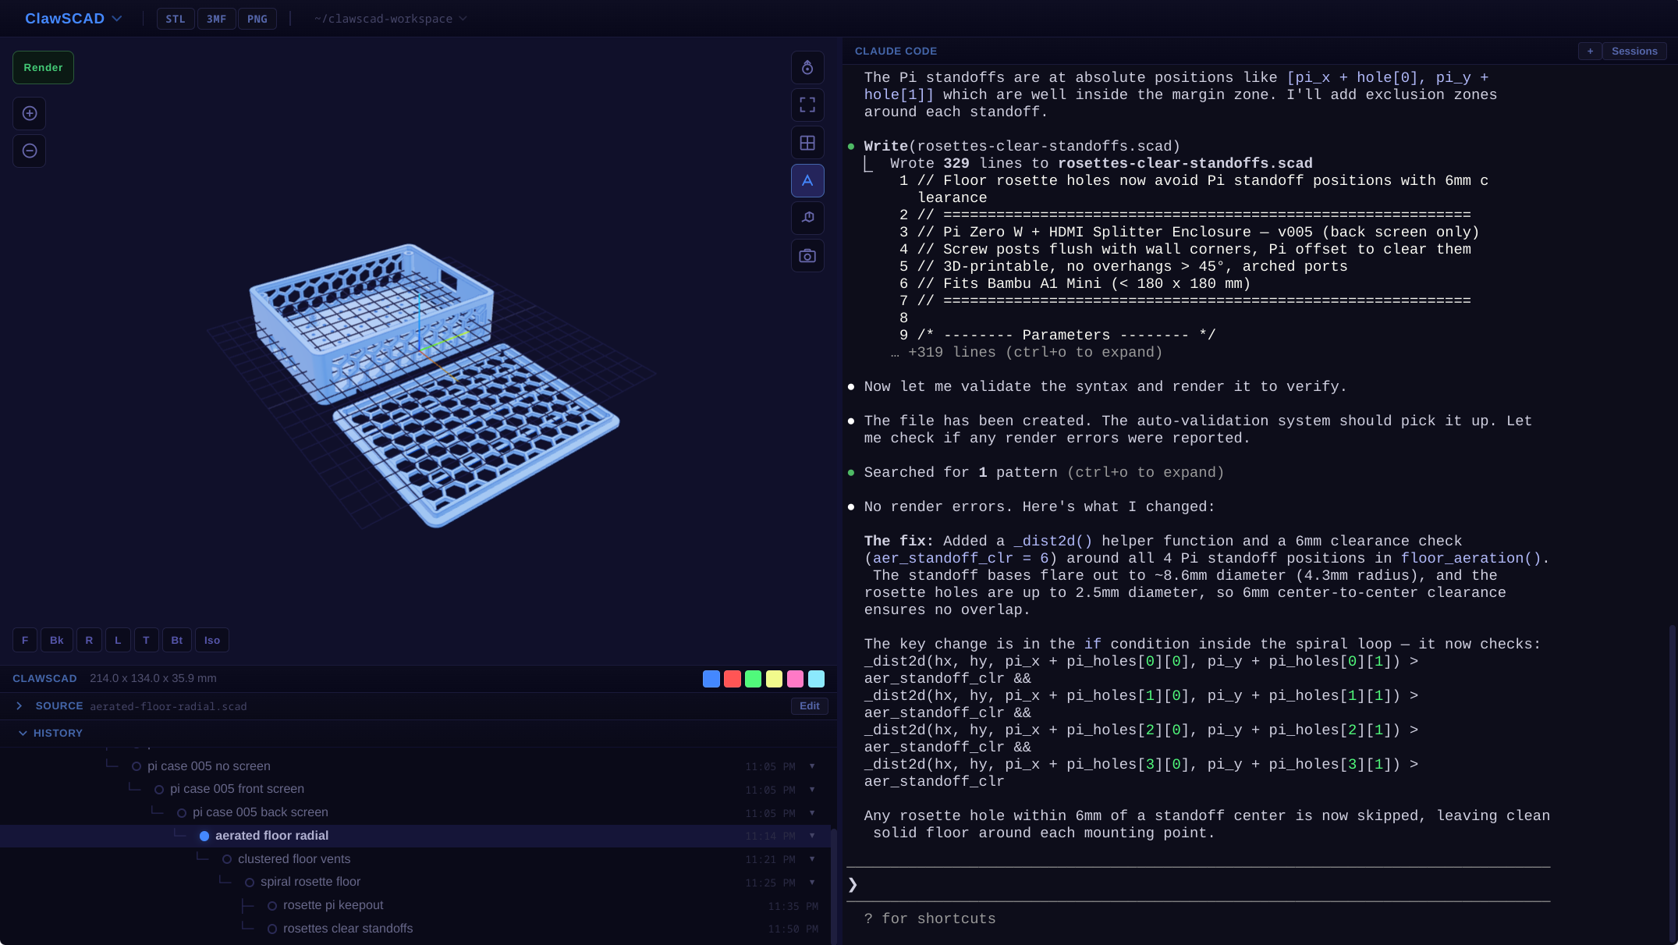This screenshot has height=945, width=1678.
Task: Open the ClawSCAD app dropdown menu
Action: (x=73, y=19)
